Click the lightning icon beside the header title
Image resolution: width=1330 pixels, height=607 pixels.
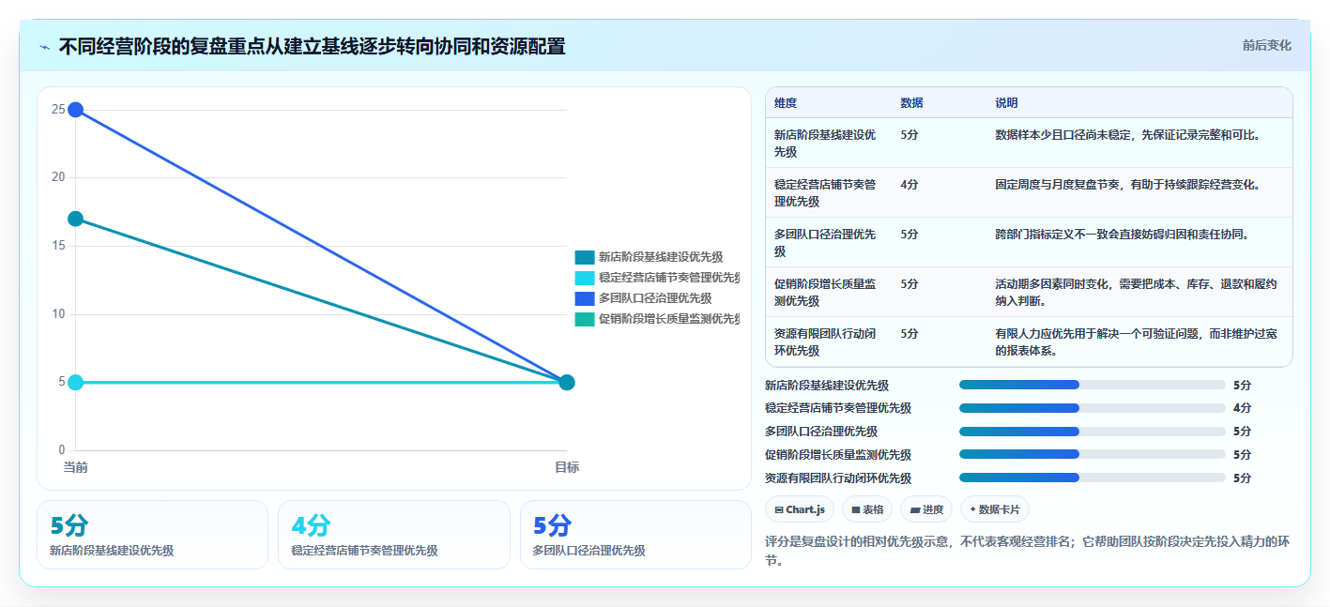pos(44,47)
